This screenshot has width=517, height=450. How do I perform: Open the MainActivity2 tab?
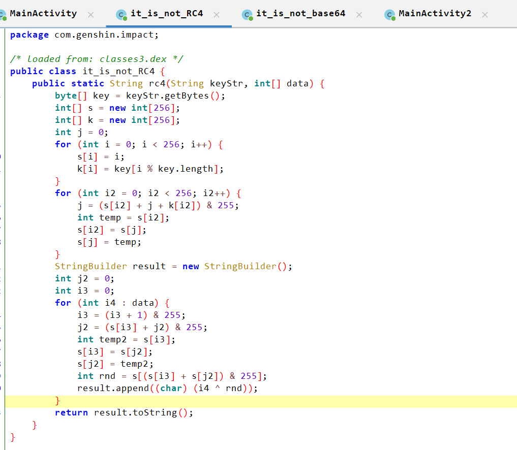(x=435, y=14)
